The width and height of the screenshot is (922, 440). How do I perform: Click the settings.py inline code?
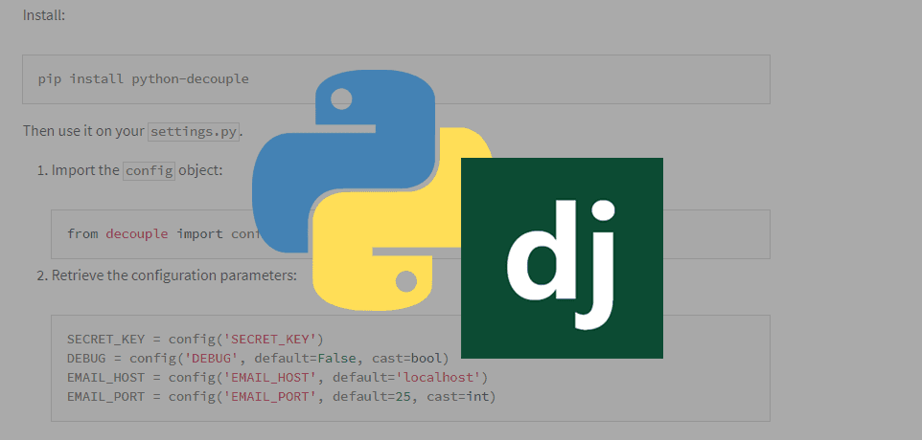tap(194, 131)
